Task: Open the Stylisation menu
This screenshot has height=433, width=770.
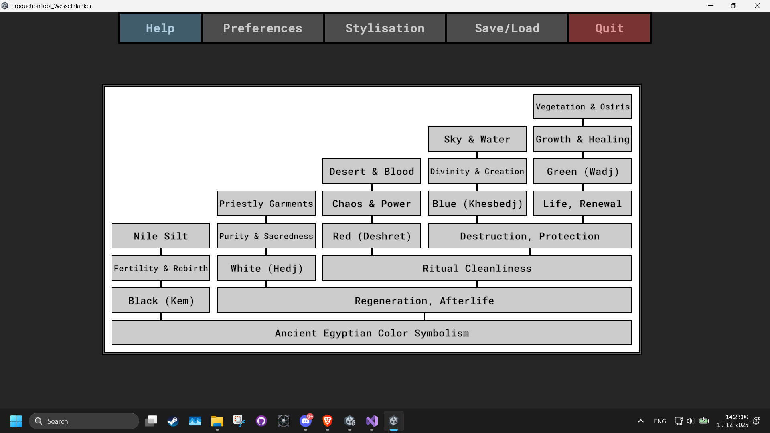Action: 385,28
